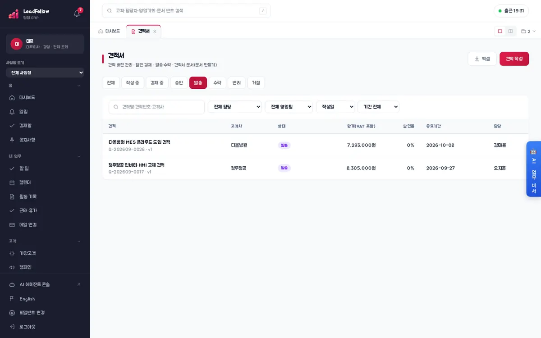Screen dimensions: 541x338
Task: Open 메일 연결 in the sidebar
Action: (45, 224)
